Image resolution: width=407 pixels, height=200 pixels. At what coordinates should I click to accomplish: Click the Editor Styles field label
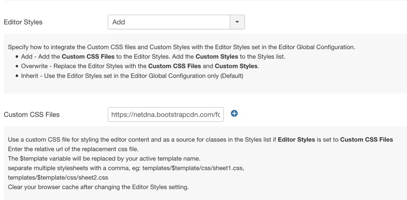point(23,22)
